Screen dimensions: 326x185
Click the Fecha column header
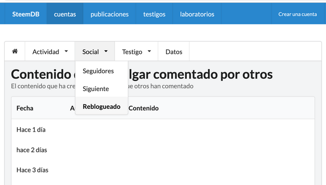coord(25,108)
